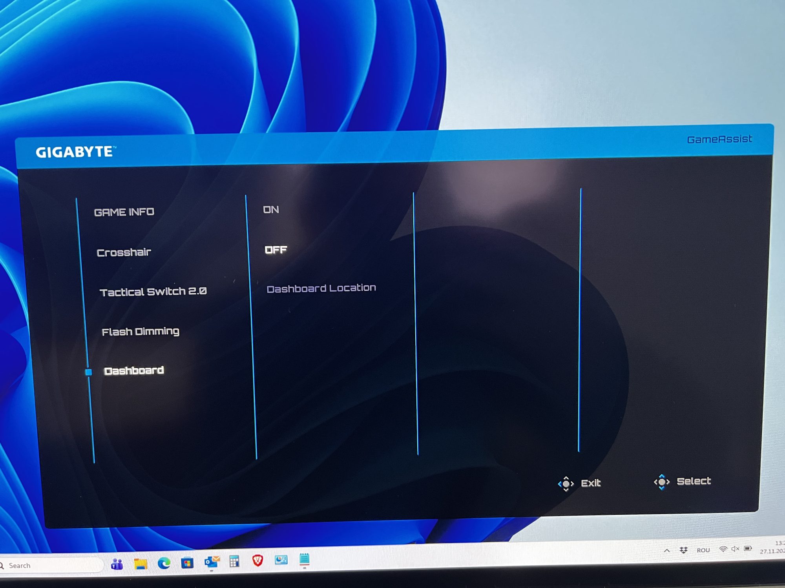Launch Microsoft Edge from the taskbar

[164, 563]
